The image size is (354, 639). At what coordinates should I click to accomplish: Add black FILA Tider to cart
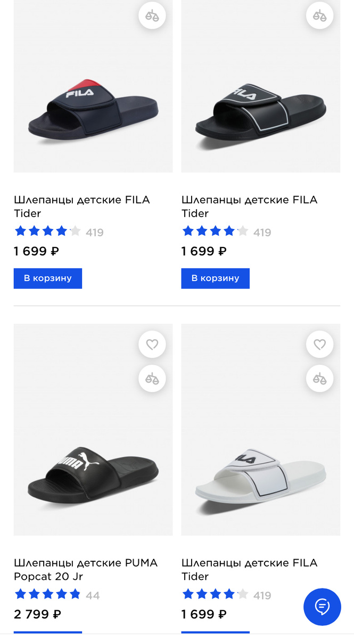(216, 278)
